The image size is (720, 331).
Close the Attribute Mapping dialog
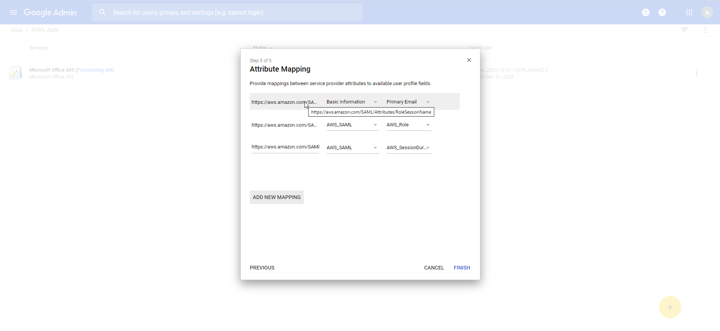click(469, 60)
